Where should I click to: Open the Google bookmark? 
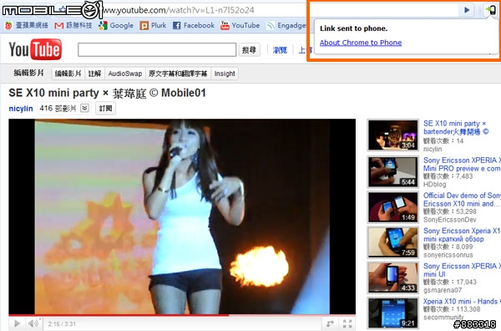[116, 25]
